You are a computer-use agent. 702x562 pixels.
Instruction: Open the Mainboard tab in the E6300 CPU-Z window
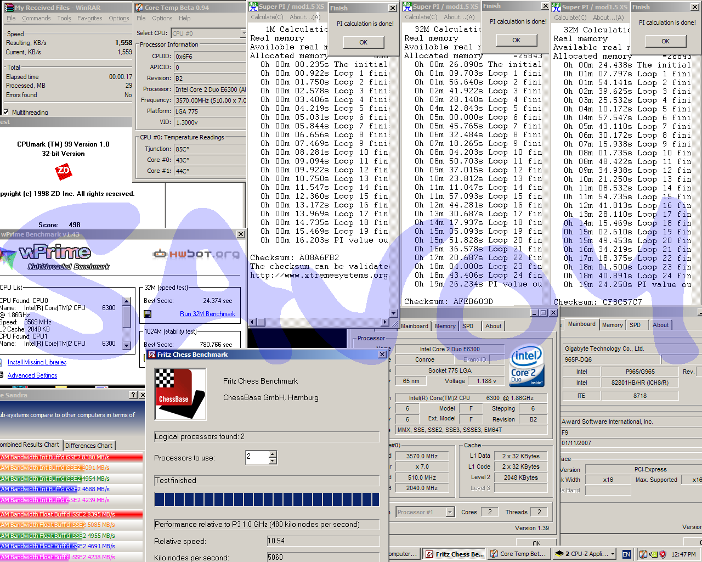[414, 326]
